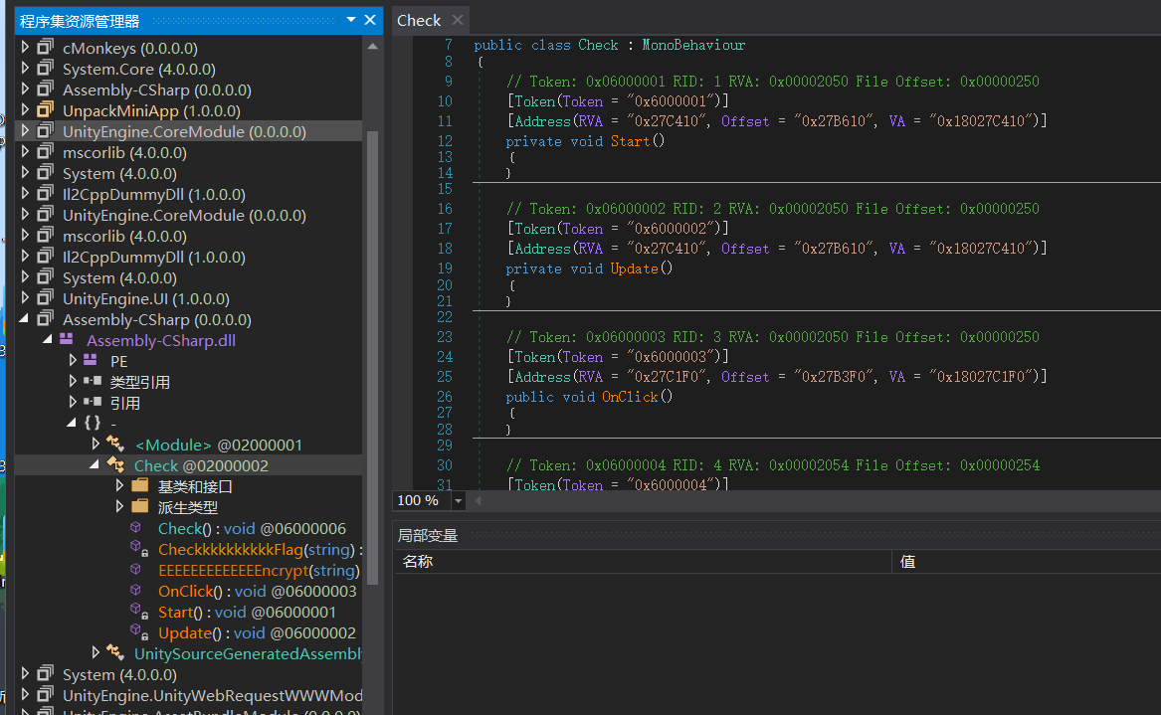Viewport: 1161px width, 715px height.
Task: Click the 类型引用 reference icon
Action: (92, 382)
